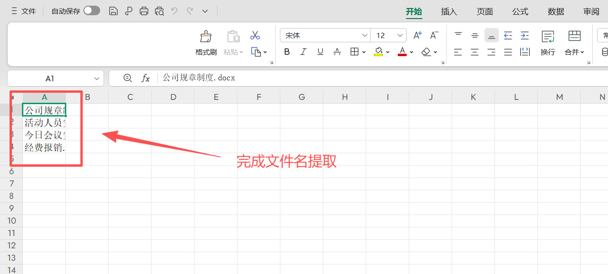Align text to top
Image resolution: width=608 pixels, height=274 pixels.
pyautogui.click(x=458, y=35)
